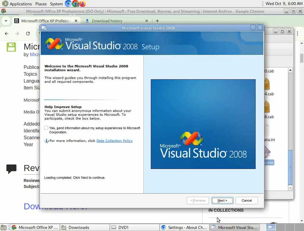304x231 pixels.
Task: Click the software floppy disk icon on page
Action: coord(11,47)
